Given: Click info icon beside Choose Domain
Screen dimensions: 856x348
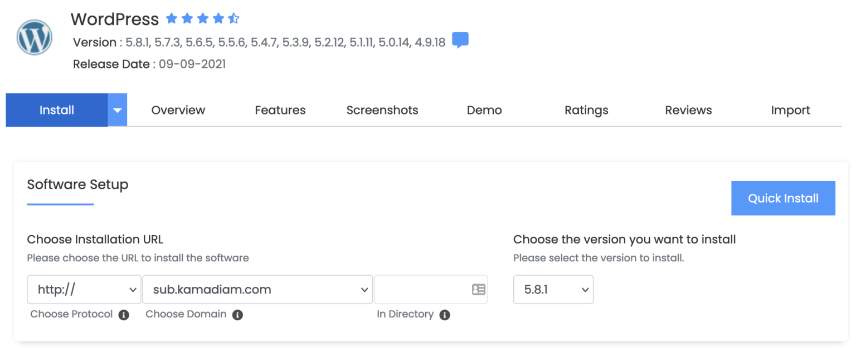Looking at the screenshot, I should (x=237, y=315).
